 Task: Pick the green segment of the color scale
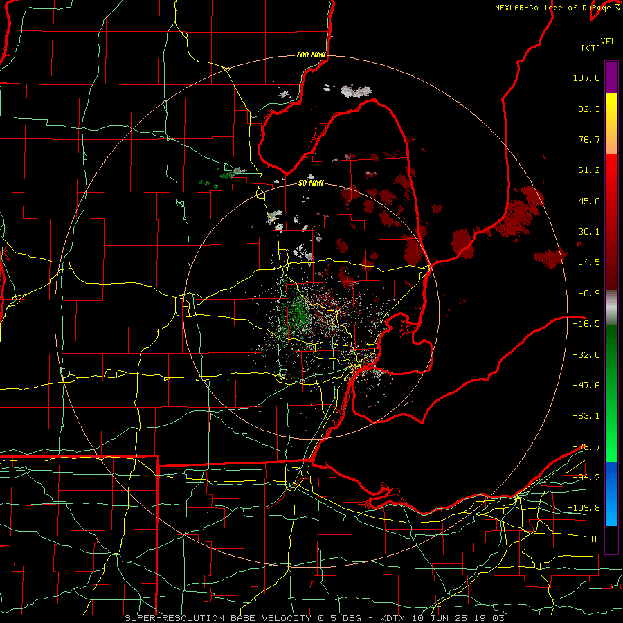pos(611,393)
